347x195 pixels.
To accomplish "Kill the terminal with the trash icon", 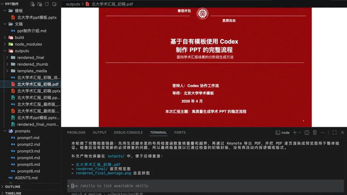I will click(315, 132).
